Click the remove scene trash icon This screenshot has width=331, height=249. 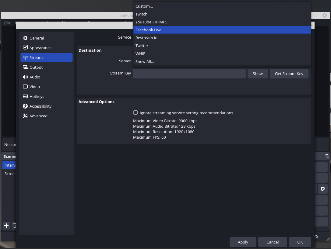click(x=15, y=226)
